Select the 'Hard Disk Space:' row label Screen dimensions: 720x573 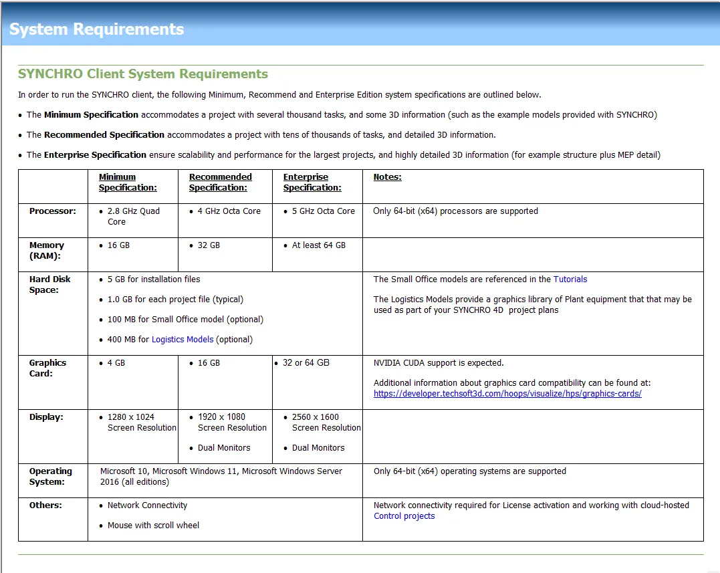(x=49, y=285)
